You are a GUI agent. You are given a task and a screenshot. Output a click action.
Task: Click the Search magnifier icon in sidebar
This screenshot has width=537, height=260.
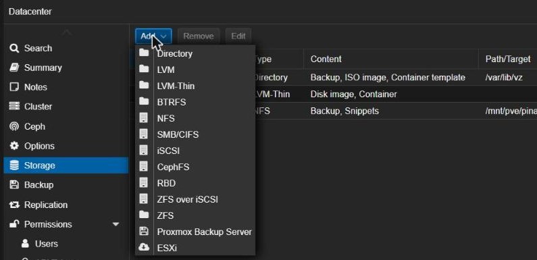pyautogui.click(x=14, y=48)
